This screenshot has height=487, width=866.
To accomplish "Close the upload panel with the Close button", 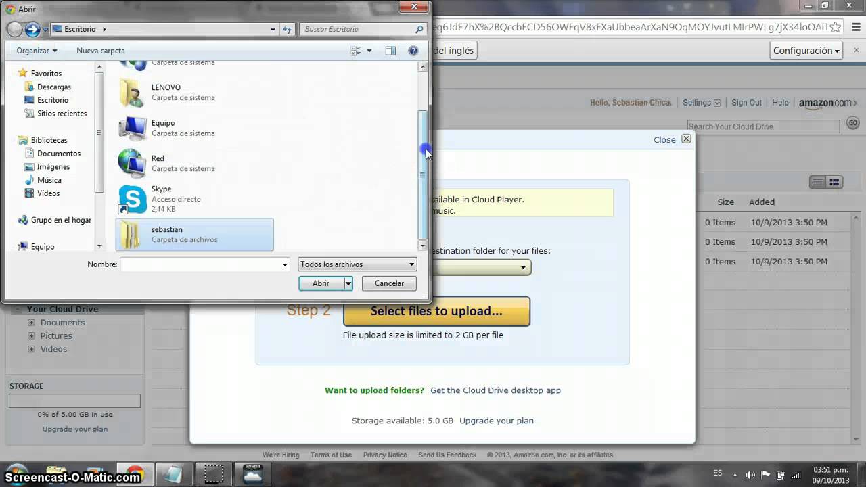I will point(673,139).
